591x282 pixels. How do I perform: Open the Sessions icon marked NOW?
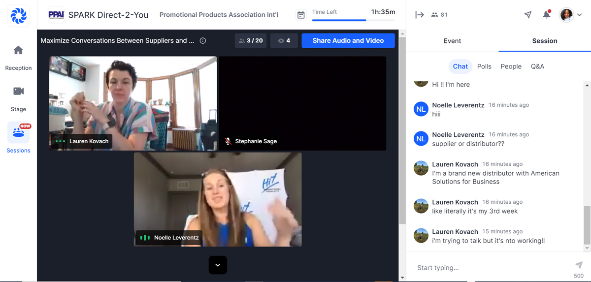point(18,133)
